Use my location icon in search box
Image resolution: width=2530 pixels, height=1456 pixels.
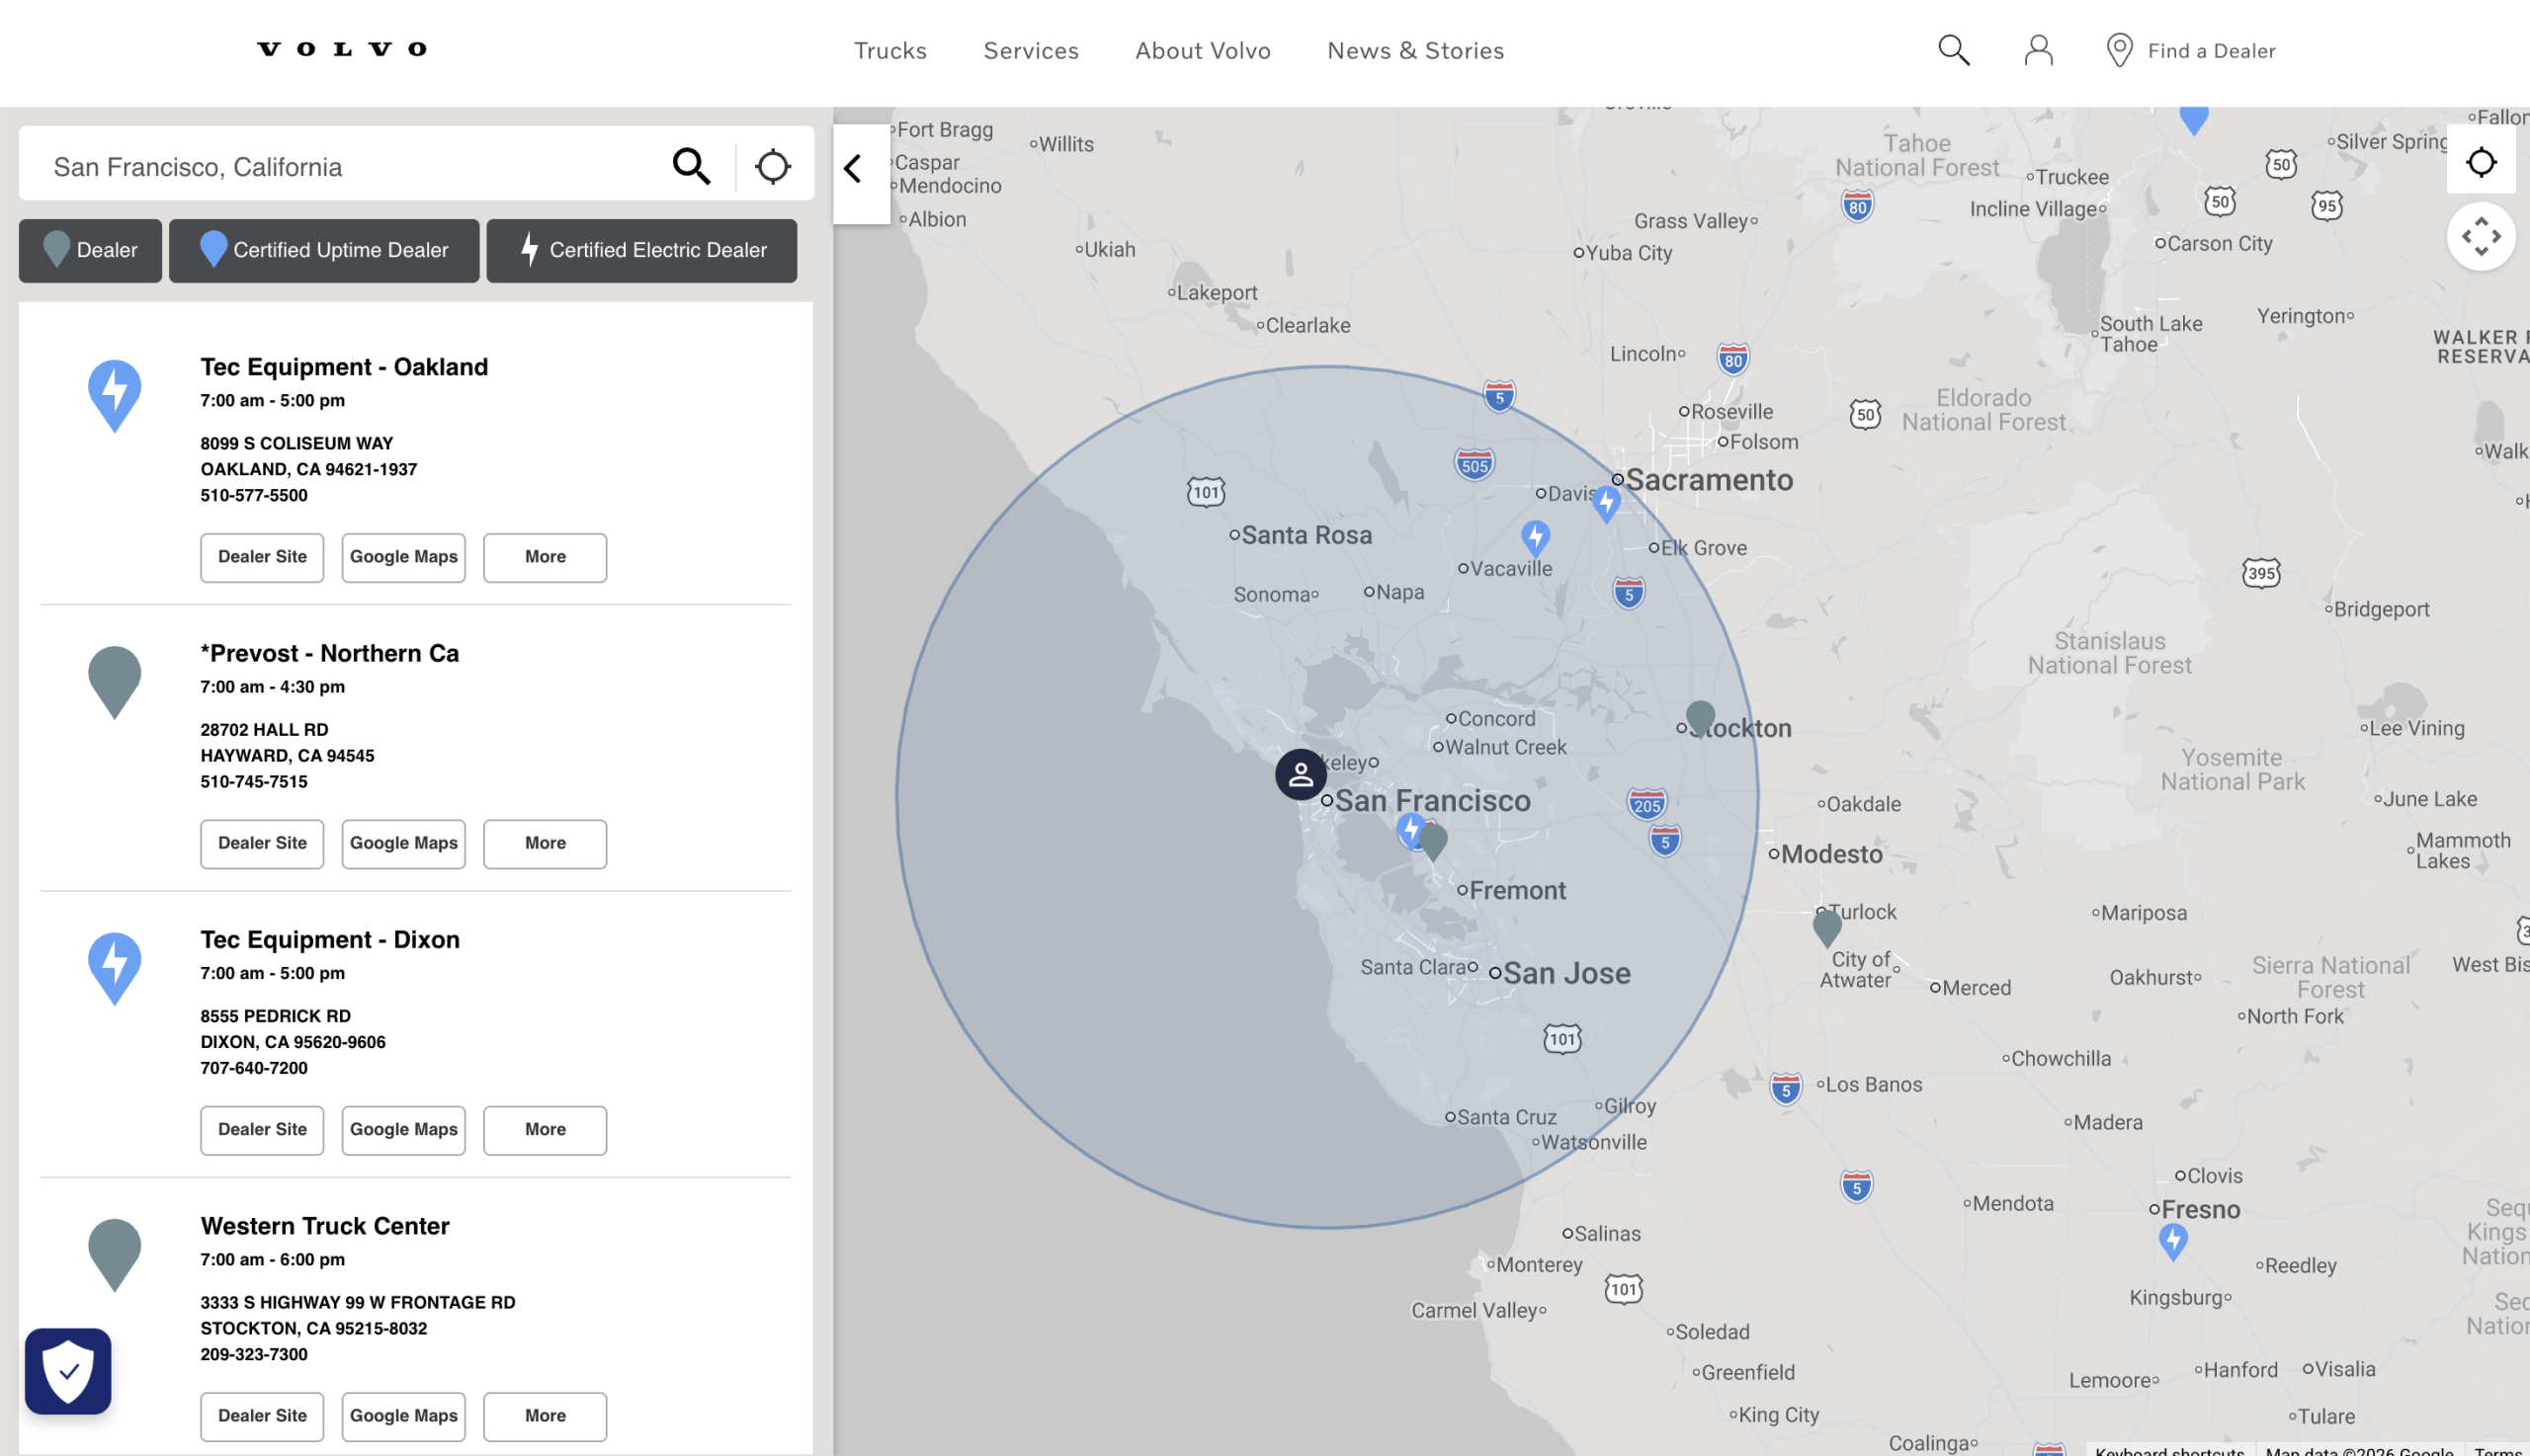(772, 166)
